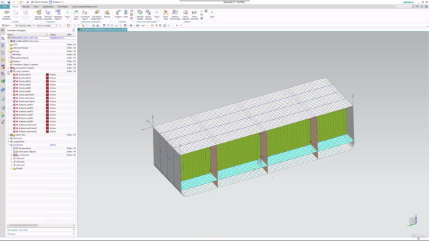The height and width of the screenshot is (241, 429).
Task: Switch to the View ribbon tab
Action: [x=36, y=7]
